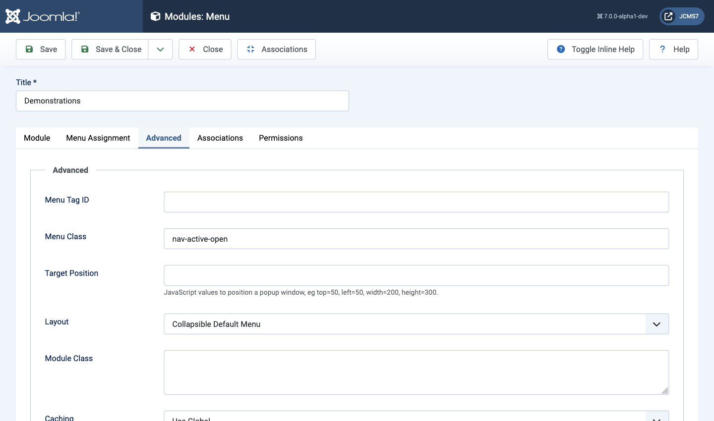Open the site preview via JCMS7 button

(682, 16)
